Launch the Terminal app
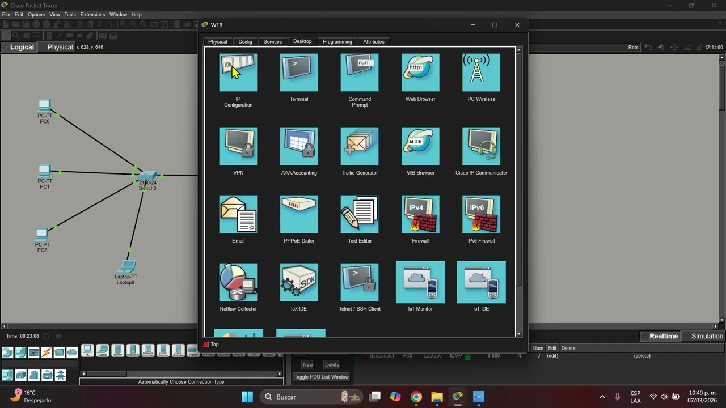Viewport: 726px width, 408px height. tap(299, 73)
